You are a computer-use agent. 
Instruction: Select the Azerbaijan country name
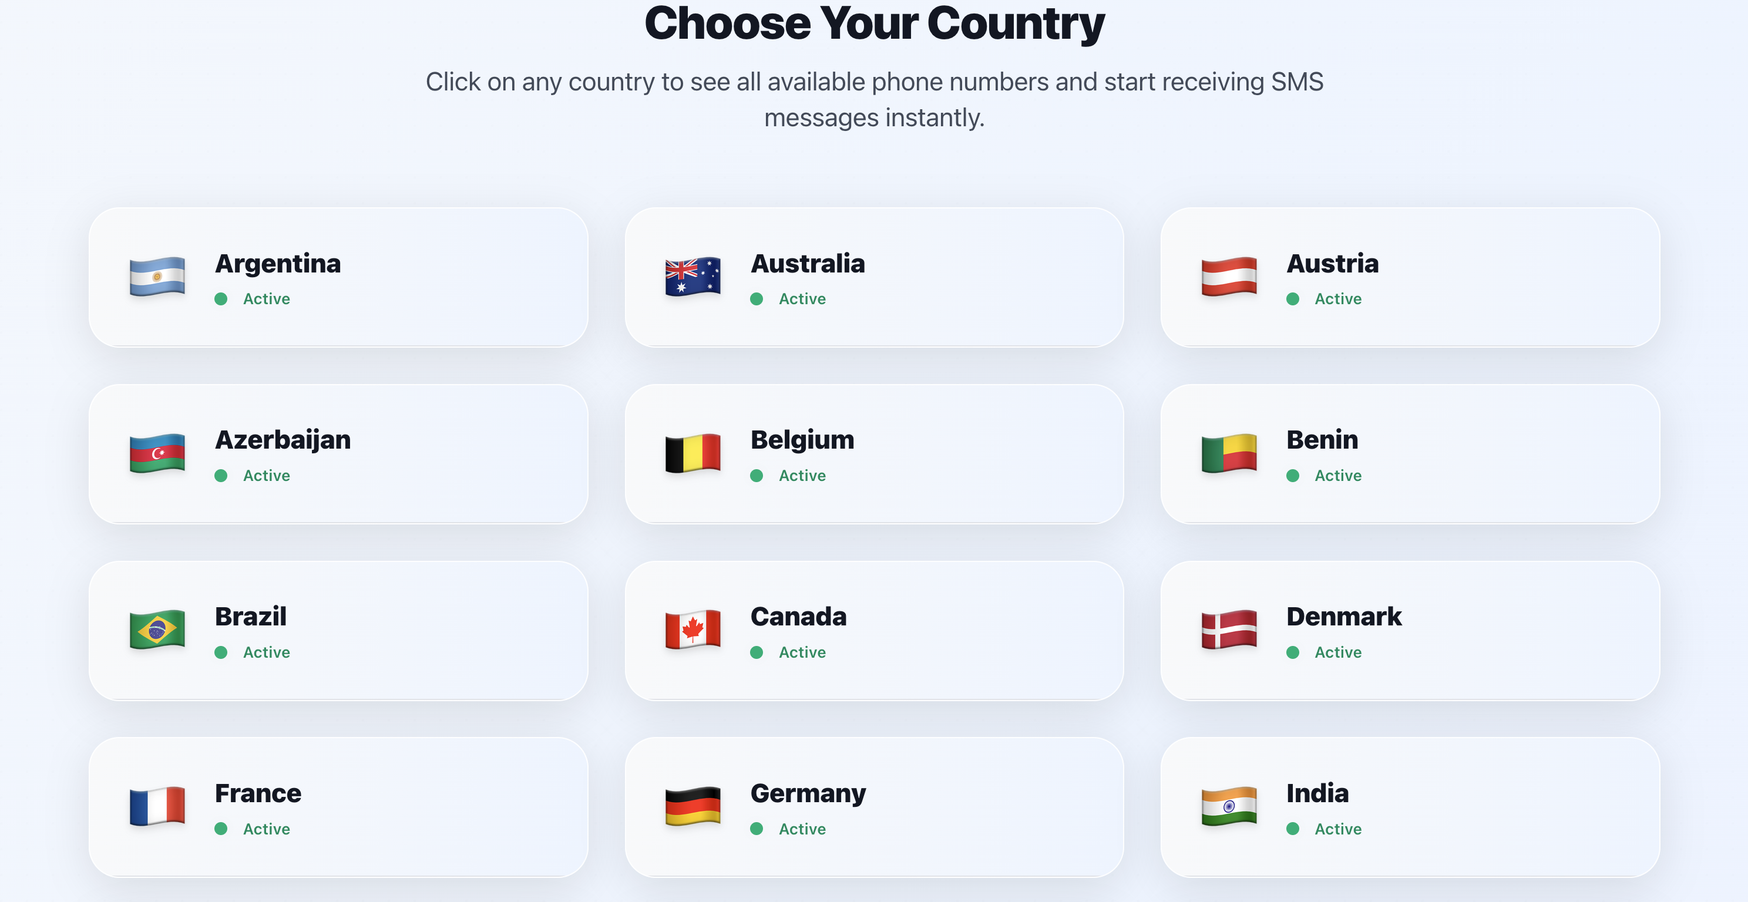283,439
